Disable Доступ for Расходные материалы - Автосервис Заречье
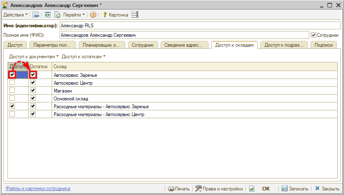The height and width of the screenshot is (195, 344). [x=12, y=107]
